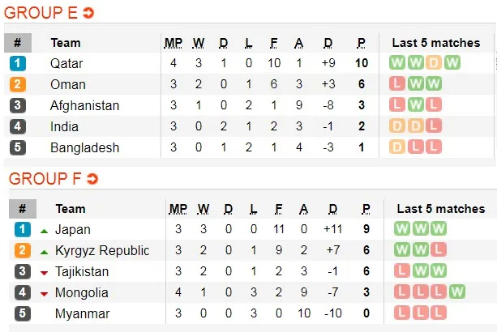The image size is (497, 332).
Task: Click Qatar's blue rank 1 badge
Action: 18,63
